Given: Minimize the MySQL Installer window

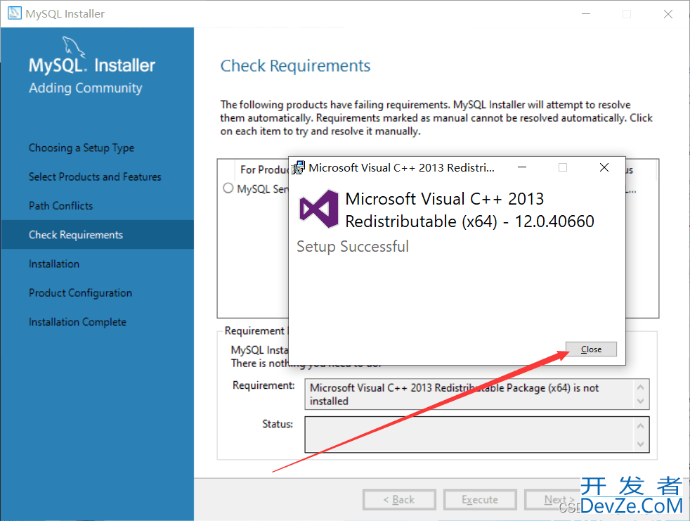Looking at the screenshot, I should pos(586,13).
